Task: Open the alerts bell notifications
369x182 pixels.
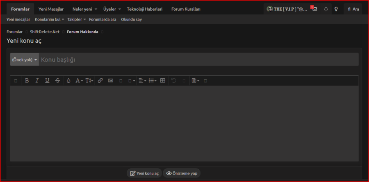Action: tap(326, 9)
